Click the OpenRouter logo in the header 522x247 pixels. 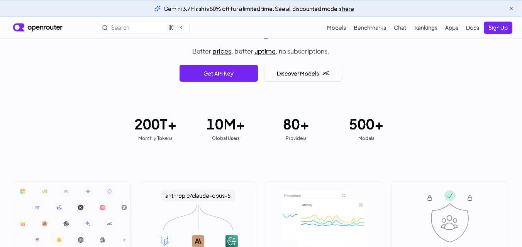(37, 27)
